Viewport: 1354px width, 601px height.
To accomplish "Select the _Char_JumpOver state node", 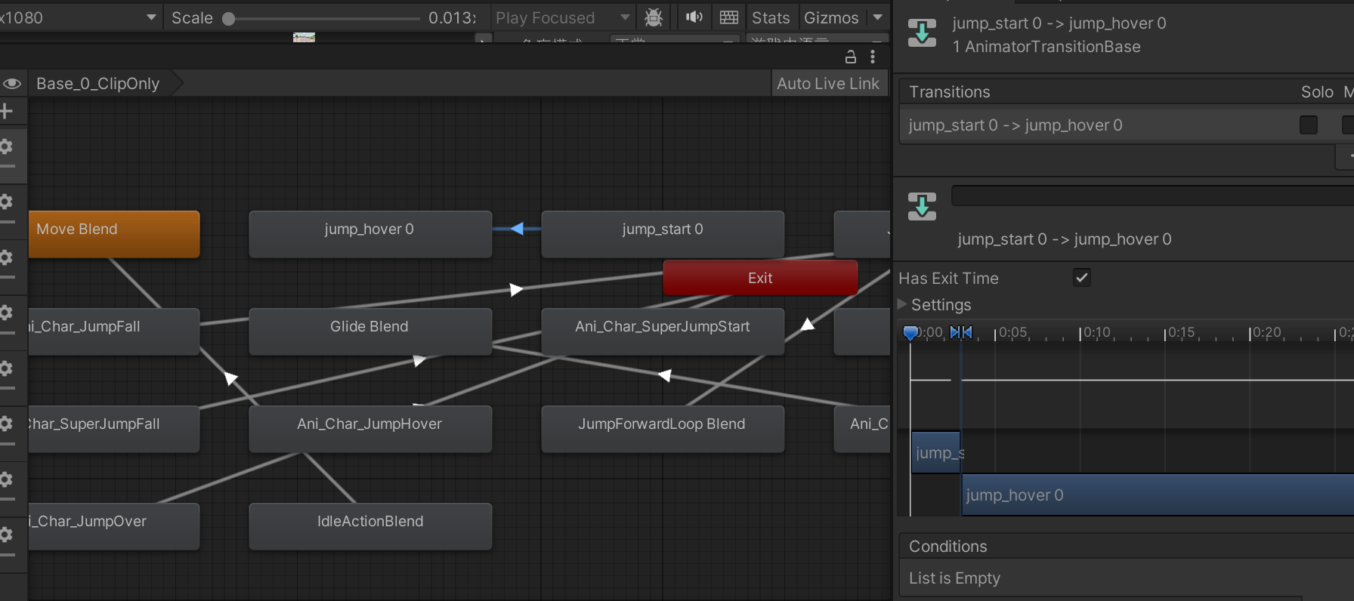I will pyautogui.click(x=114, y=526).
